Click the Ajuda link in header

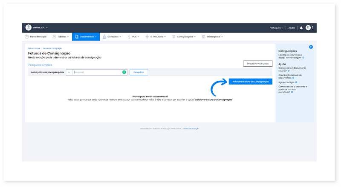tap(292, 28)
